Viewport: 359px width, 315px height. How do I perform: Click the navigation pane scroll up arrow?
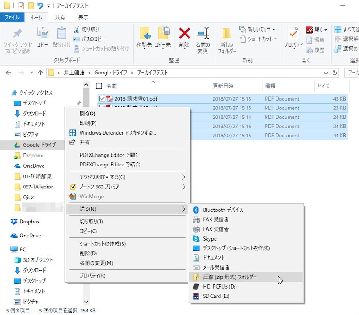coord(86,85)
